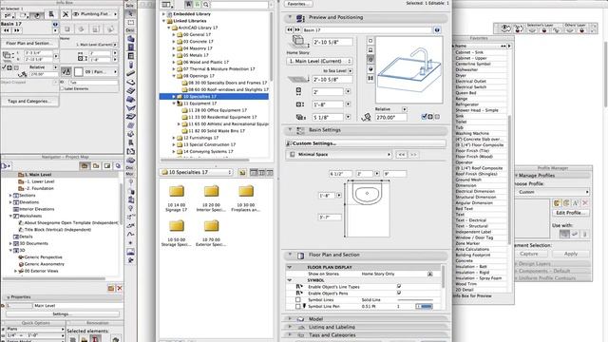Open the 10 20 00 Interior Specialties folder
The width and height of the screenshot is (608, 342).
click(211, 198)
